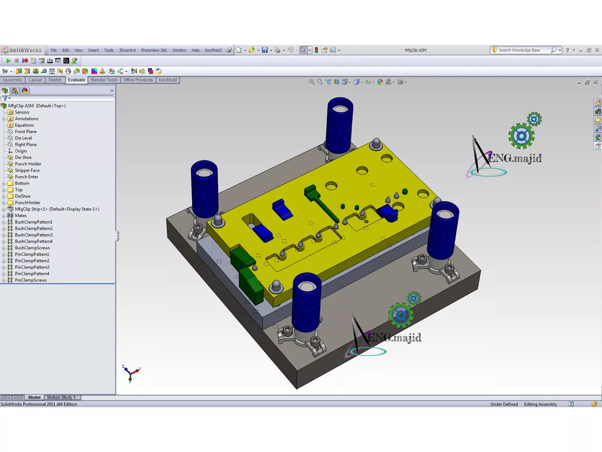Click the Save icon in toolbar
602x452 pixels.
[x=265, y=50]
